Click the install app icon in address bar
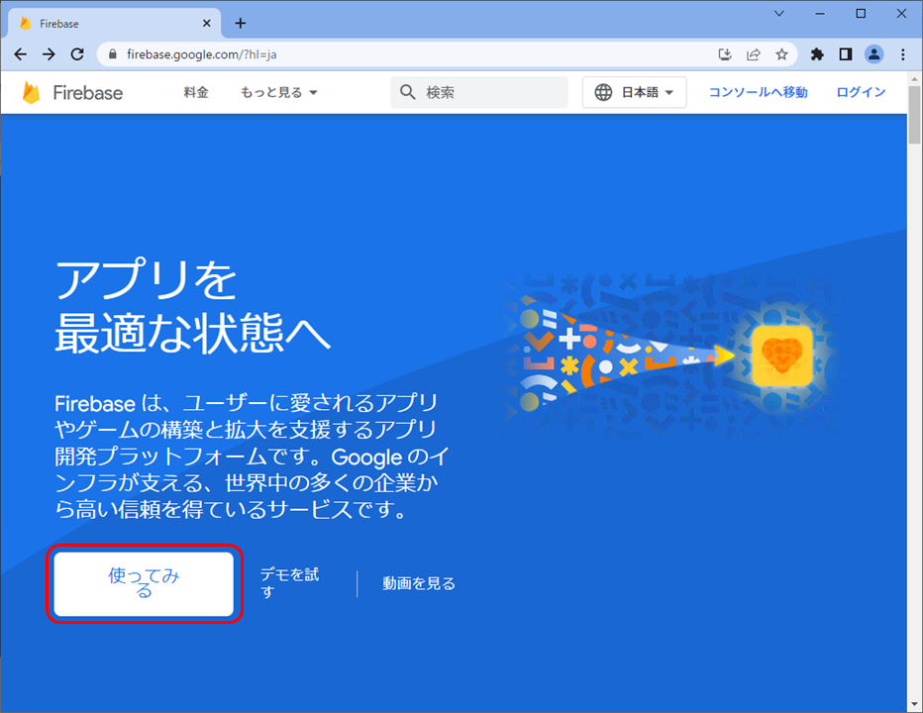This screenshot has width=923, height=713. coord(725,54)
